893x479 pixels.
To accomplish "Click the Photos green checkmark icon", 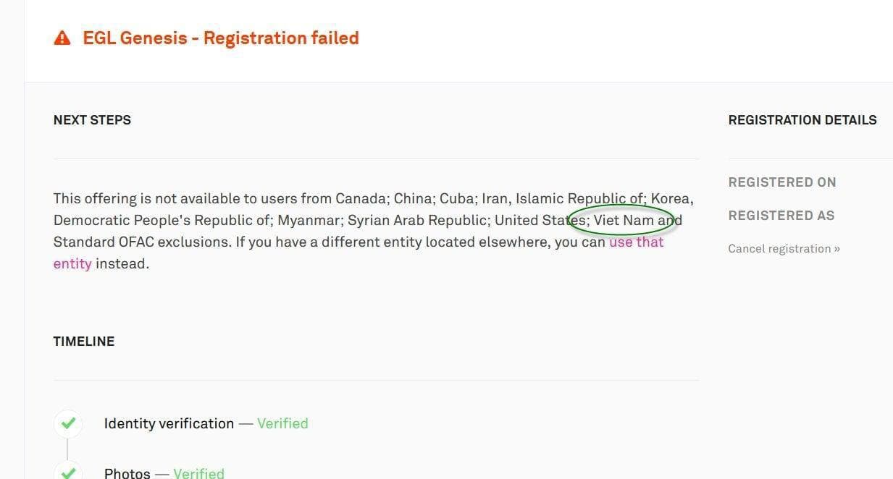I will [68, 473].
